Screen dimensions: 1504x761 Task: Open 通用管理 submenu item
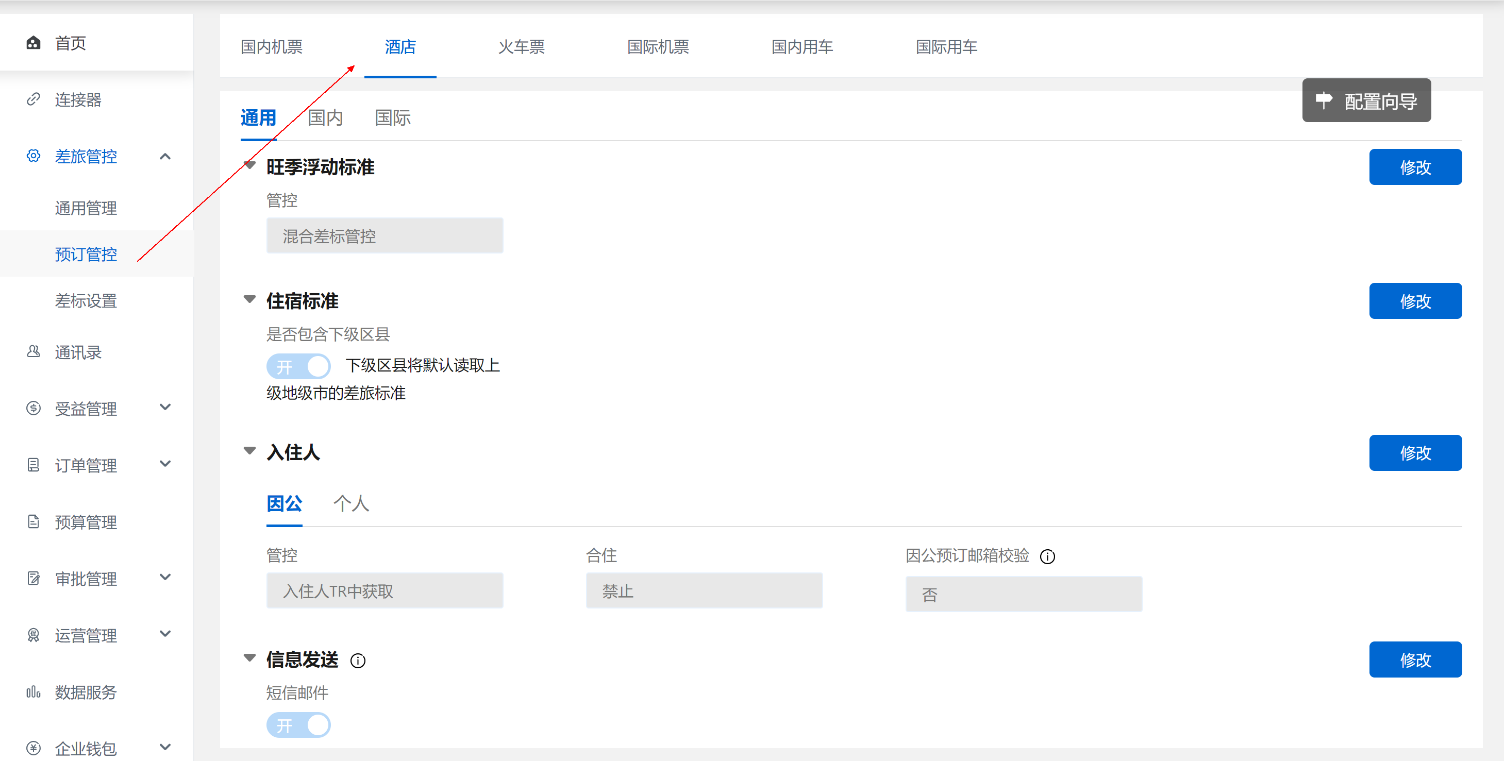coord(86,208)
